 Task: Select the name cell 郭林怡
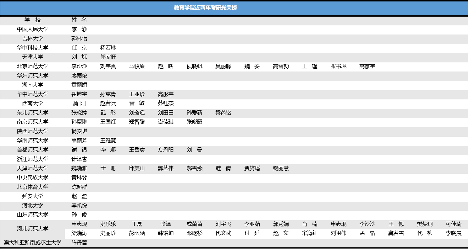(79, 39)
